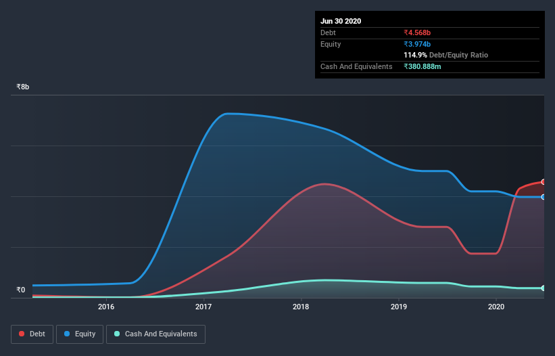Toggle the Equity series legend button
Viewport: 555px width, 356px height.
pyautogui.click(x=80, y=334)
